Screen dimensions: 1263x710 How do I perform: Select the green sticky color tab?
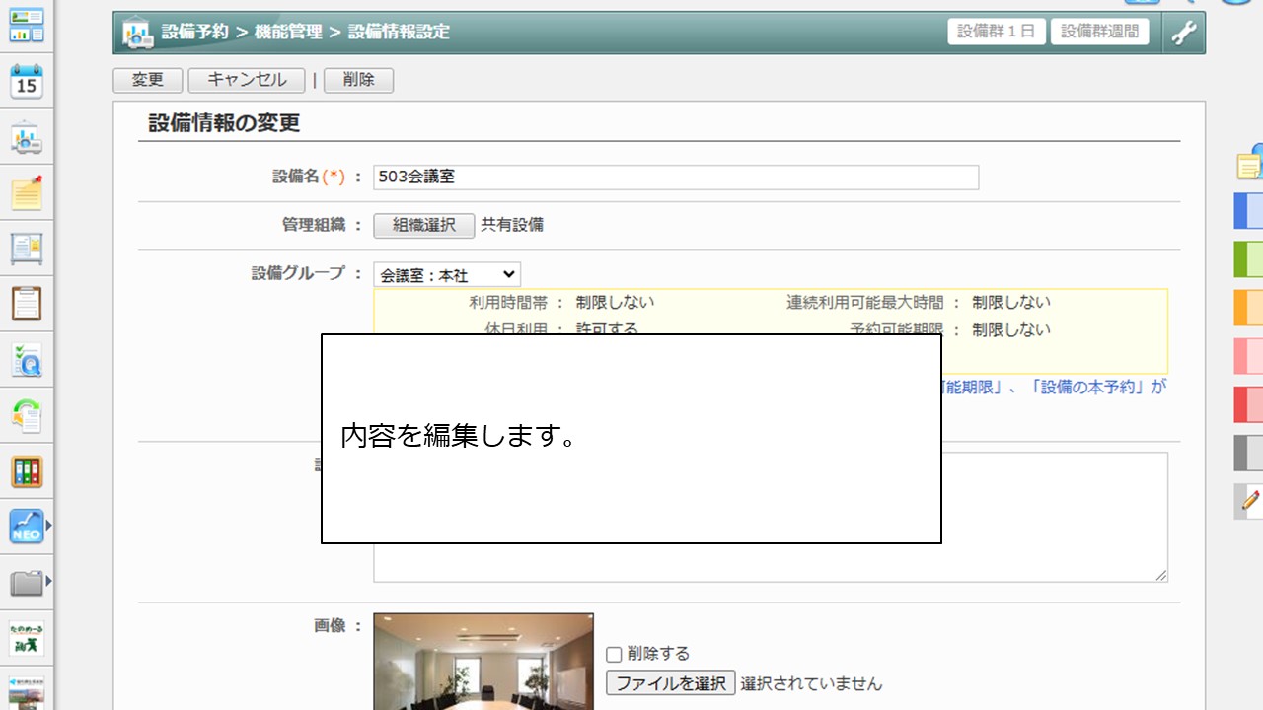(x=1249, y=259)
